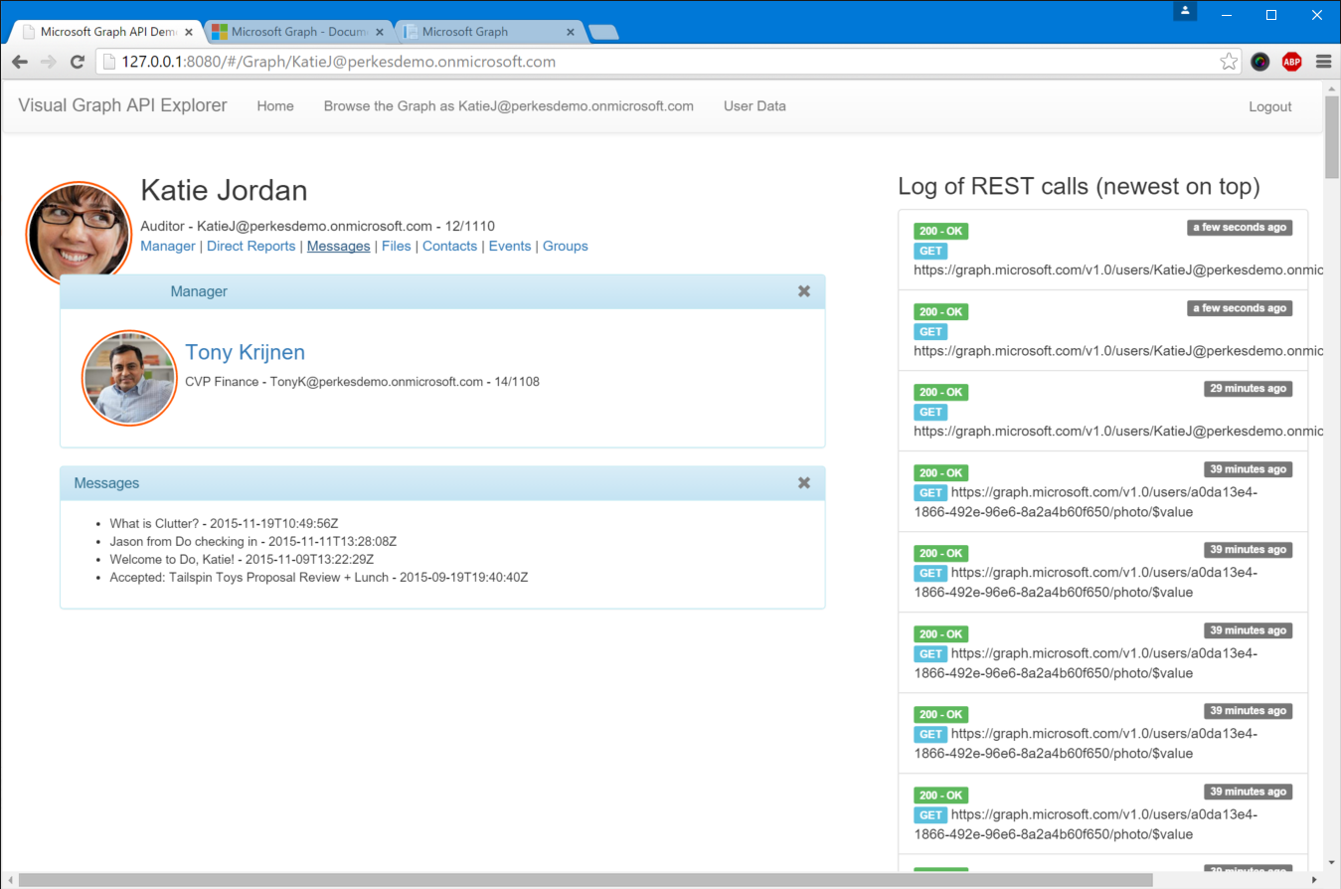Click the horizontal scrollbar at the bottom

pyautogui.click(x=586, y=880)
